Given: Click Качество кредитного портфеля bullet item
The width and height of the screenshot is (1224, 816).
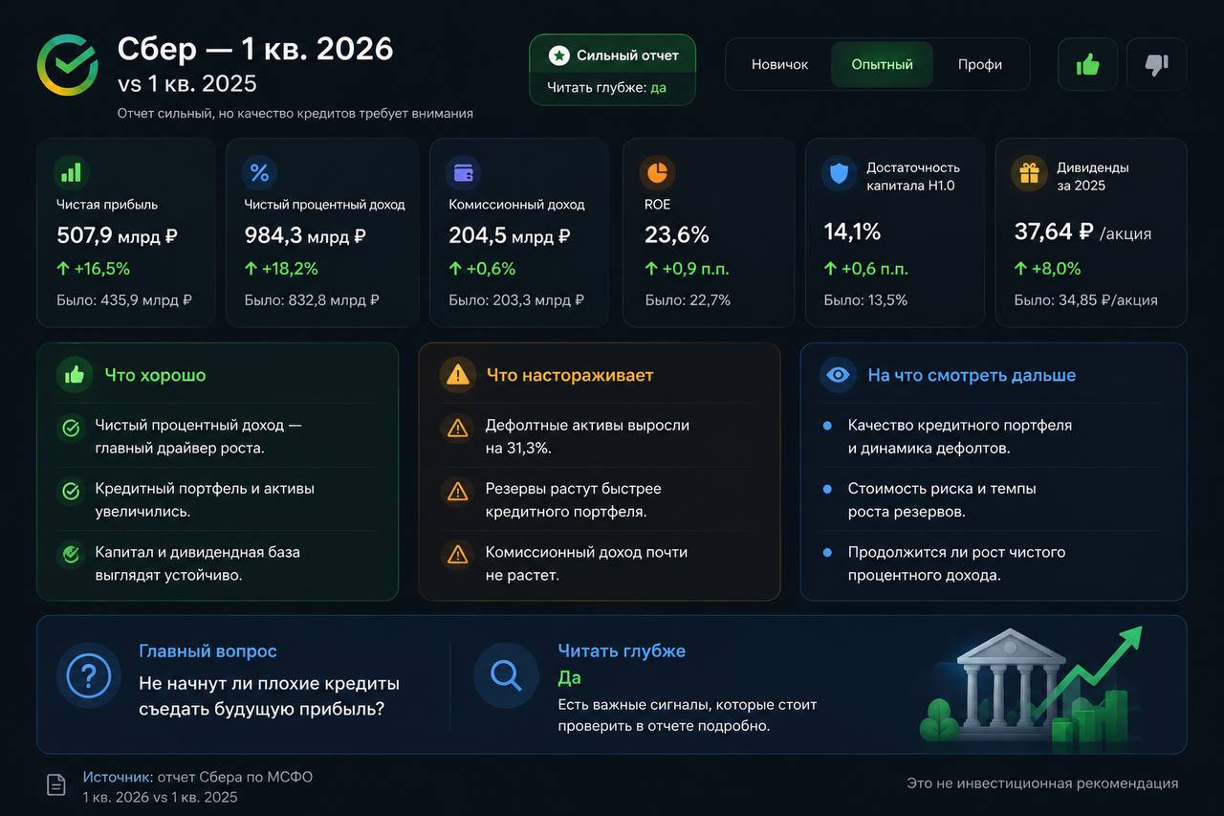Looking at the screenshot, I should click(x=960, y=436).
